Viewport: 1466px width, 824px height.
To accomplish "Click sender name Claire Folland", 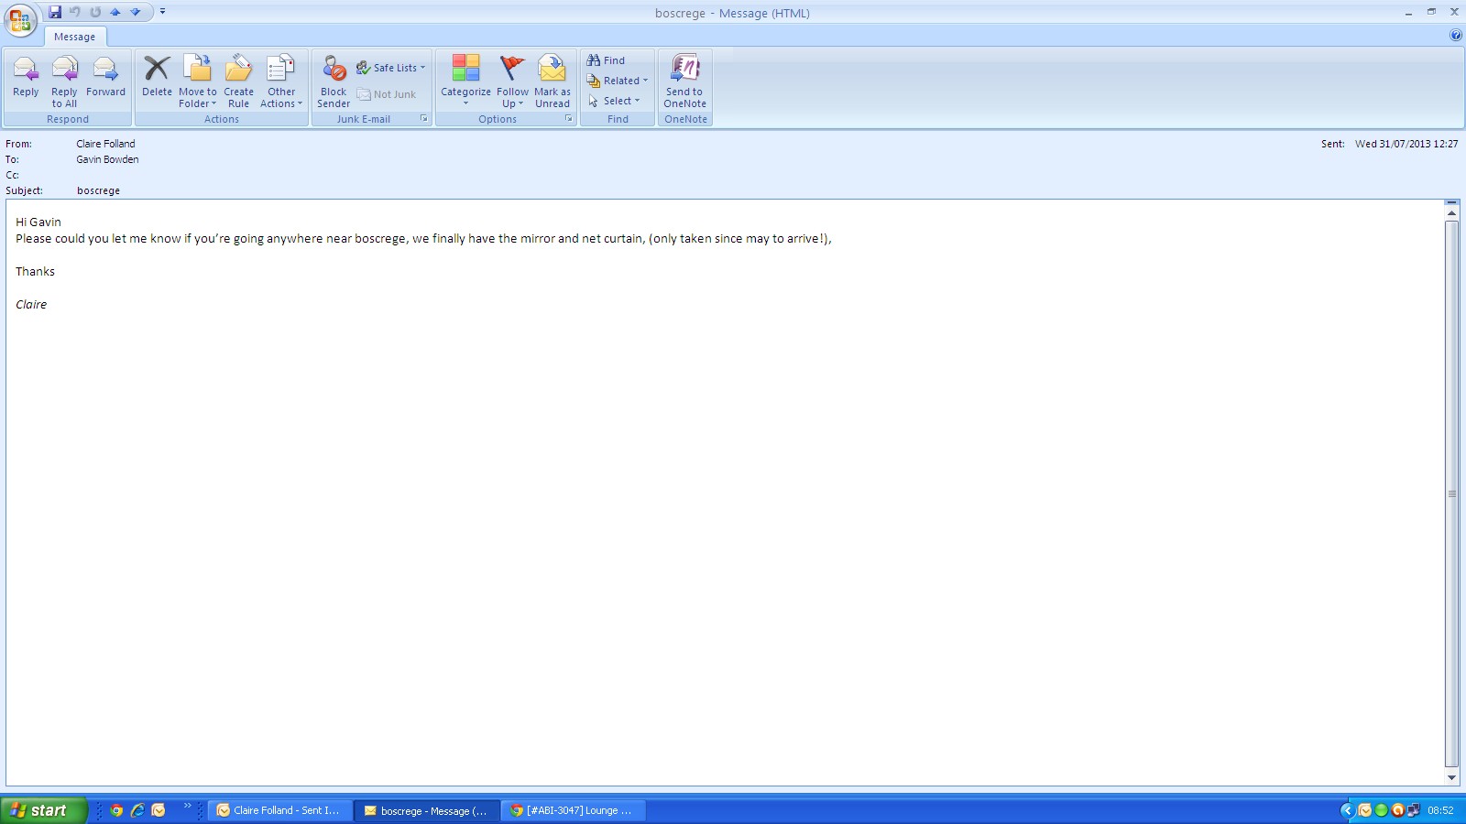I will coord(105,144).
